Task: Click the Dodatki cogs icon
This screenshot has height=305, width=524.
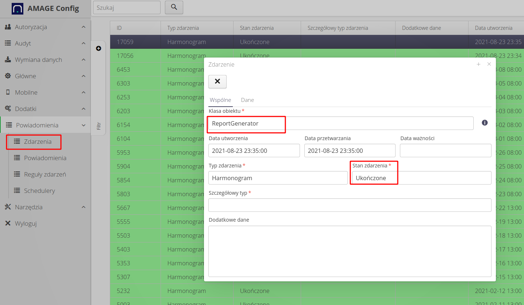Action: click(x=8, y=108)
